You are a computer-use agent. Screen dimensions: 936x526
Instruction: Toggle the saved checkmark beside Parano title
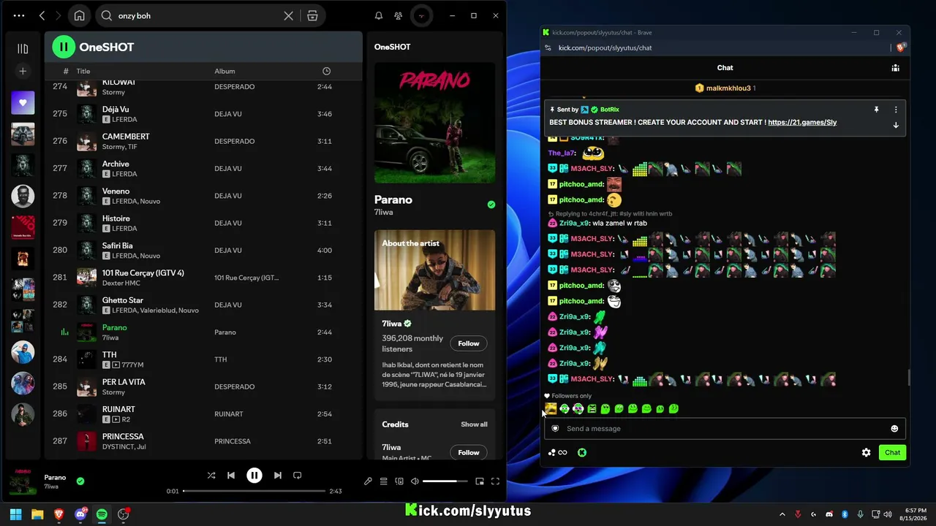pyautogui.click(x=491, y=205)
